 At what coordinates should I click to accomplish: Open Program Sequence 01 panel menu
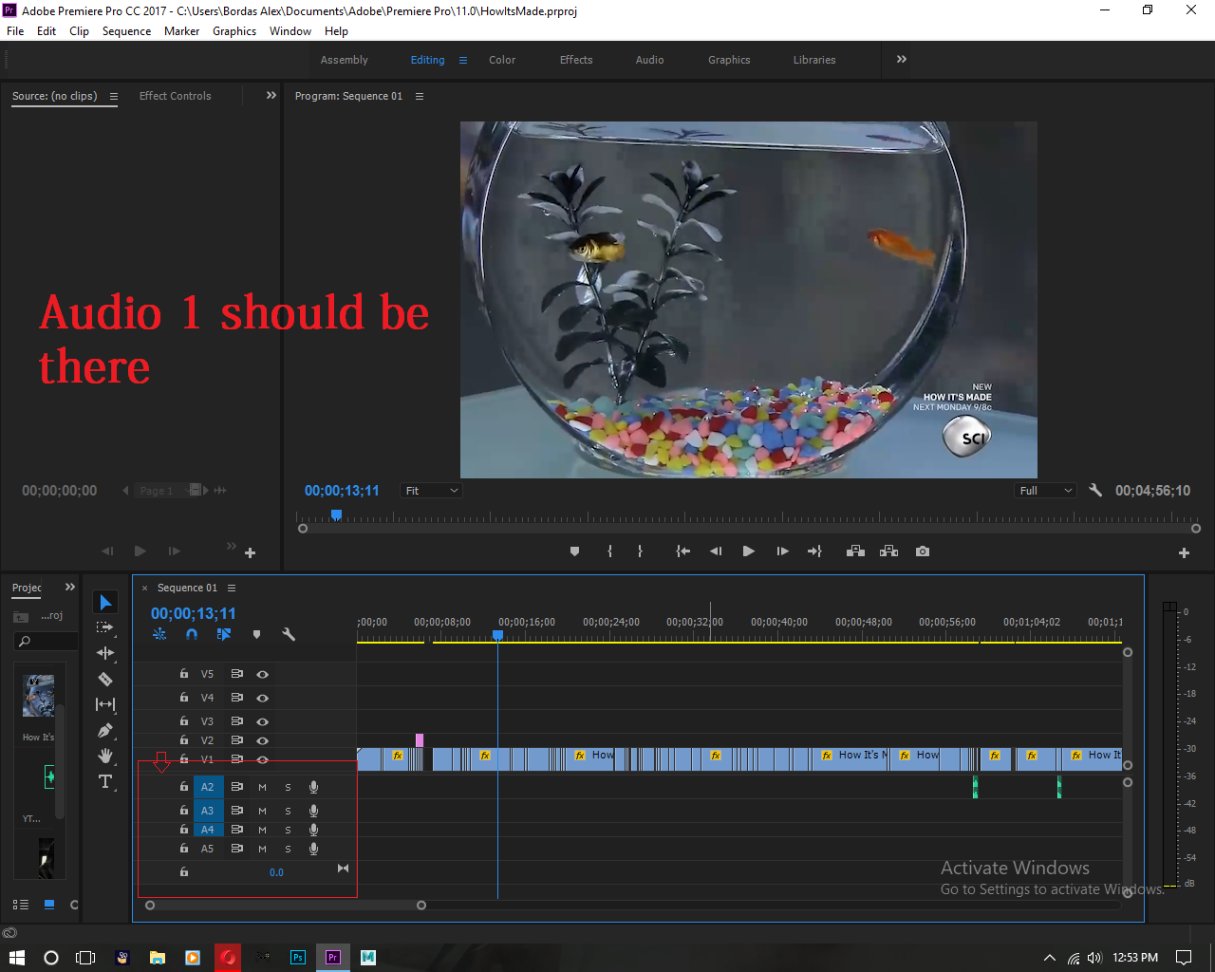click(420, 96)
